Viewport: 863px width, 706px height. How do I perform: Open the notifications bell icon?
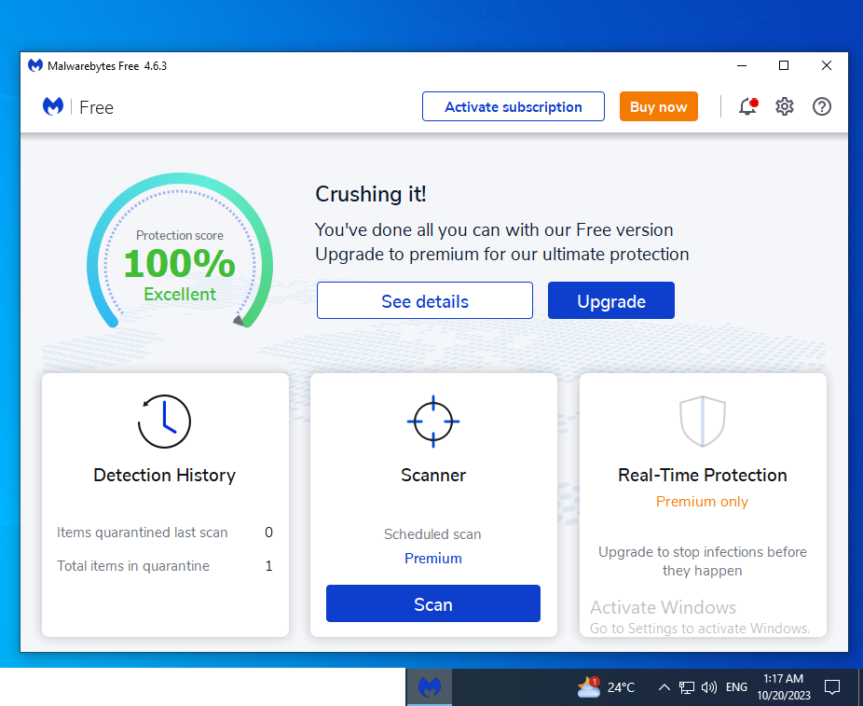pos(747,106)
